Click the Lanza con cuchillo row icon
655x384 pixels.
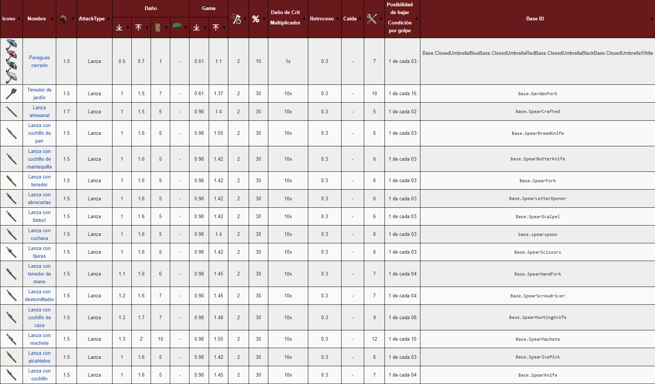coord(11,375)
